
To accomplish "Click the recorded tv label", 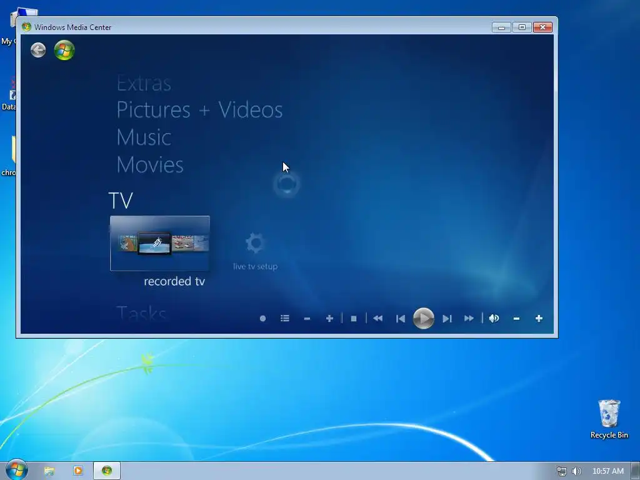I will 174,281.
